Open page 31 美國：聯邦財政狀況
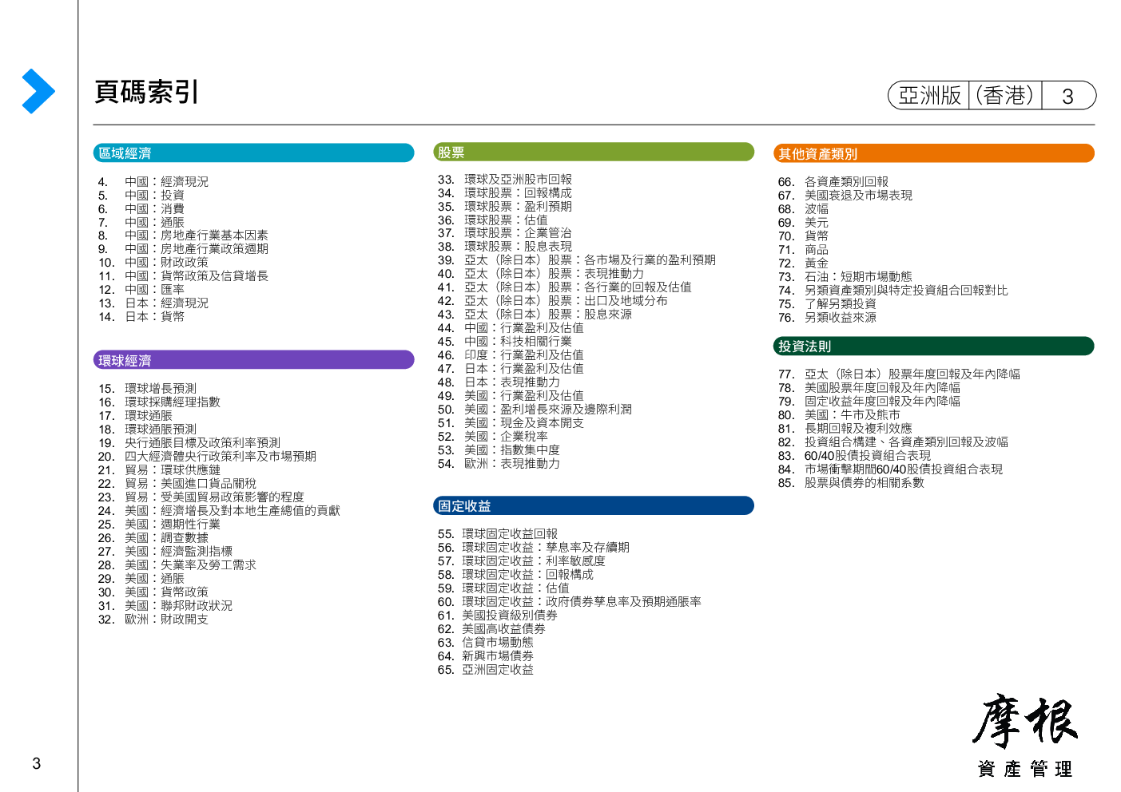Viewport: 1121px width, 792px height. click(165, 606)
